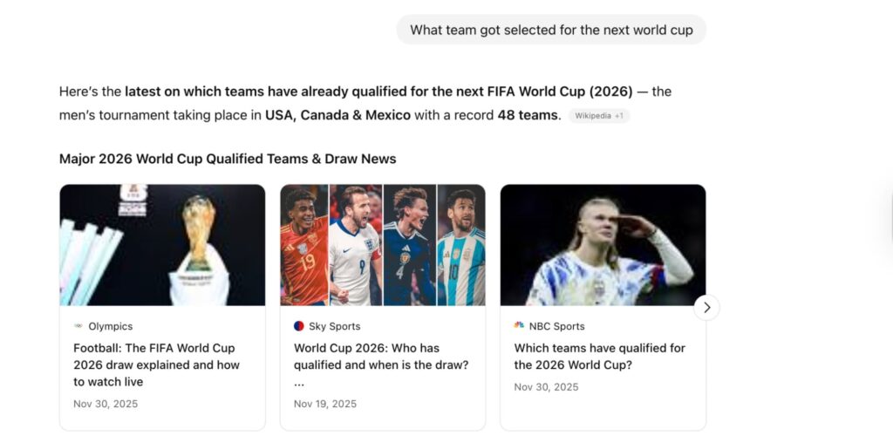
Task: Open 'Which teams have qualified' NBC headline
Action: pos(599,356)
